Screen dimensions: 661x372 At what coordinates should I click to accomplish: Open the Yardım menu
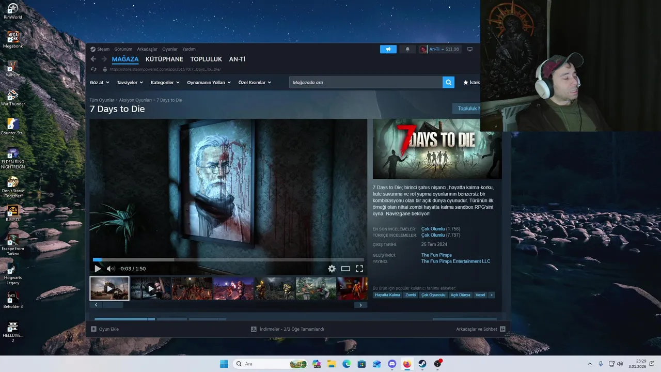pyautogui.click(x=189, y=49)
